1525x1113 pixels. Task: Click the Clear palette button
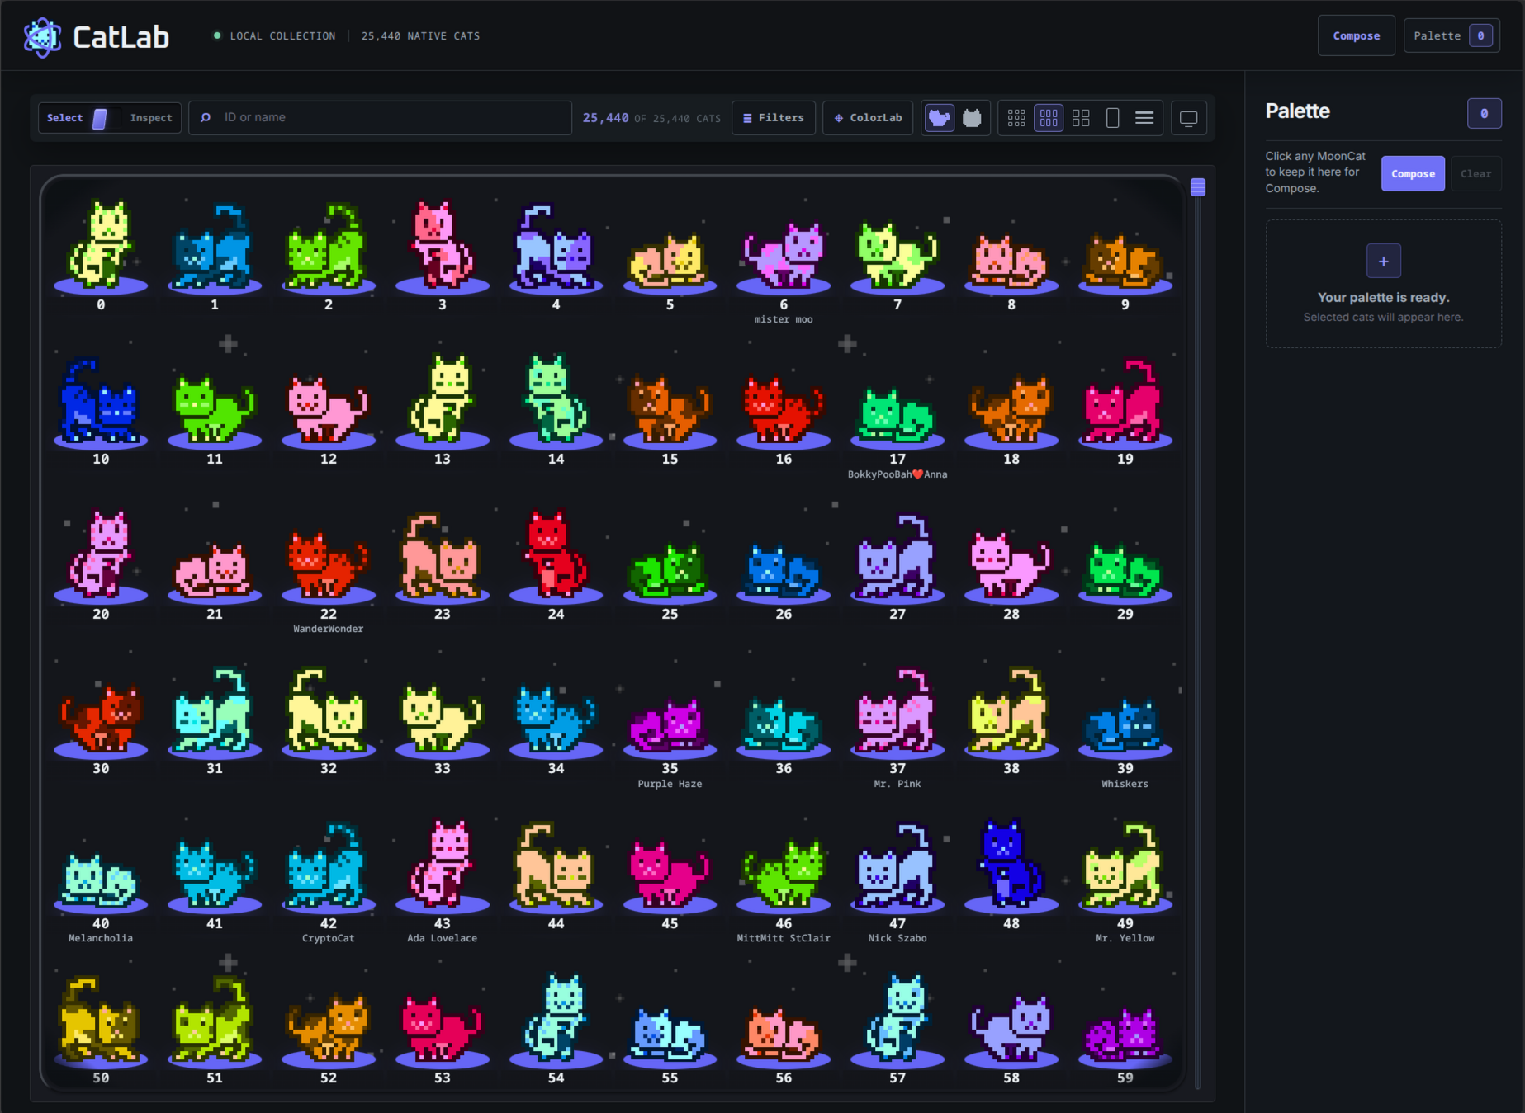pos(1476,174)
